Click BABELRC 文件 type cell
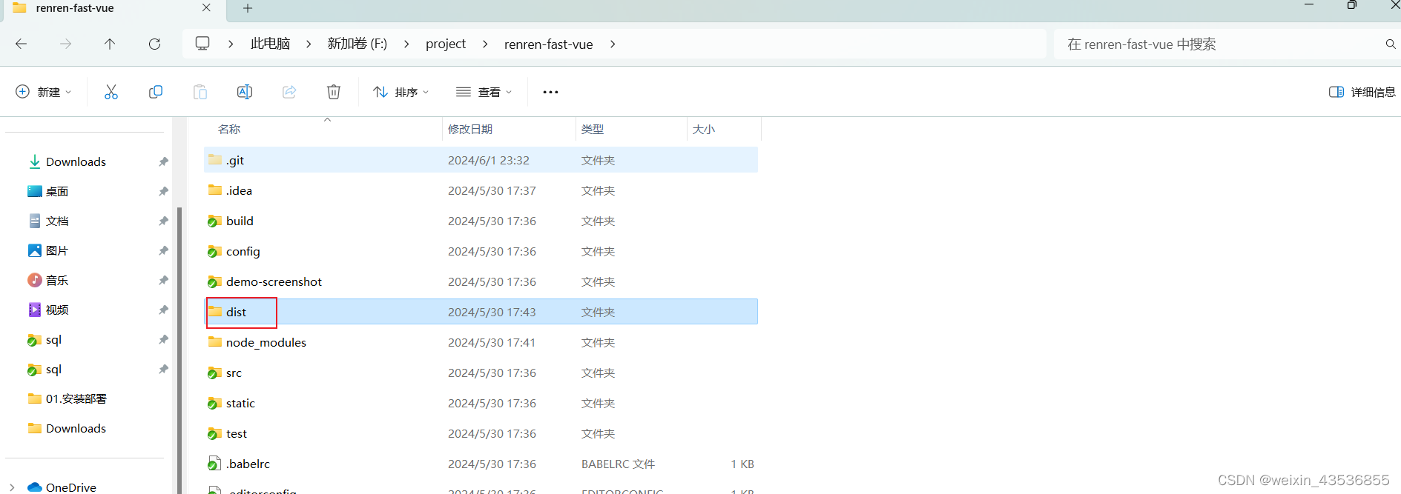The height and width of the screenshot is (494, 1401). coord(618,464)
